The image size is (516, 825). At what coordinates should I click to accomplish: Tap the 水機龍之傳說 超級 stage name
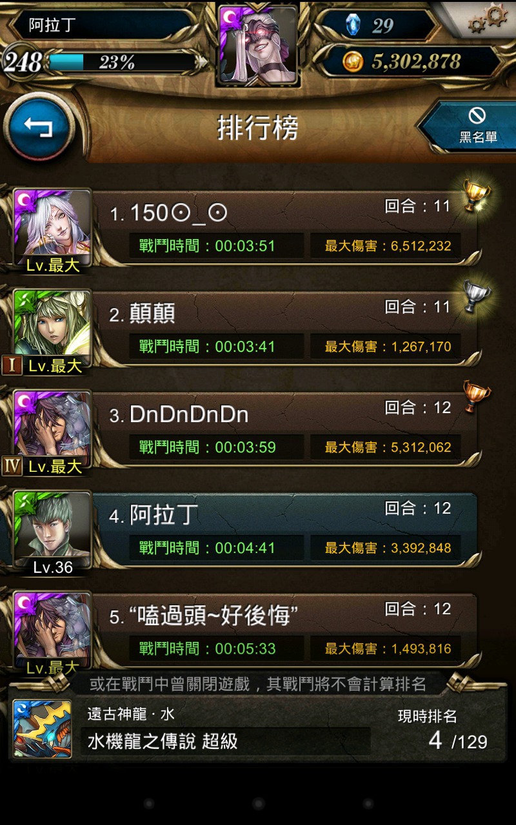tap(163, 742)
